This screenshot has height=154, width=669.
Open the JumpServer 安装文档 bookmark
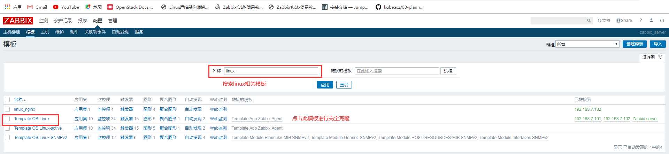pyautogui.click(x=345, y=7)
